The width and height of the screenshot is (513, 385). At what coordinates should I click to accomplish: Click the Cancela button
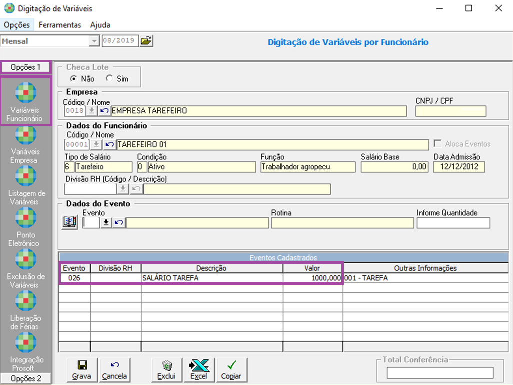coord(114,370)
